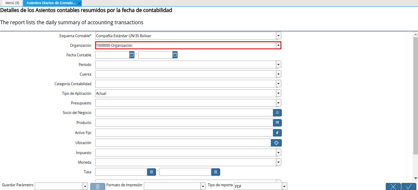The width and height of the screenshot is (418, 190).
Task: Expand Guardar Parámetro dropdown
Action: tap(85, 187)
